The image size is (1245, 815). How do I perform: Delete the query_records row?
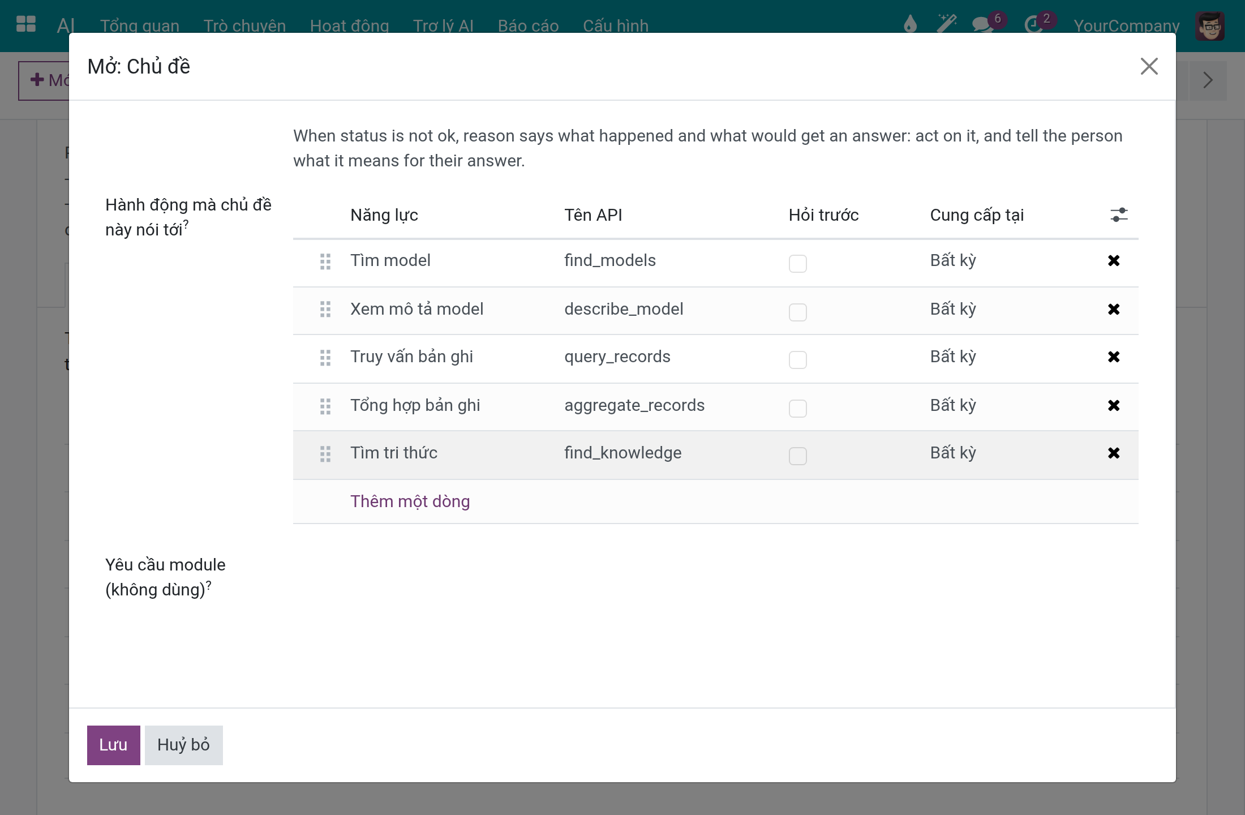[1114, 357]
